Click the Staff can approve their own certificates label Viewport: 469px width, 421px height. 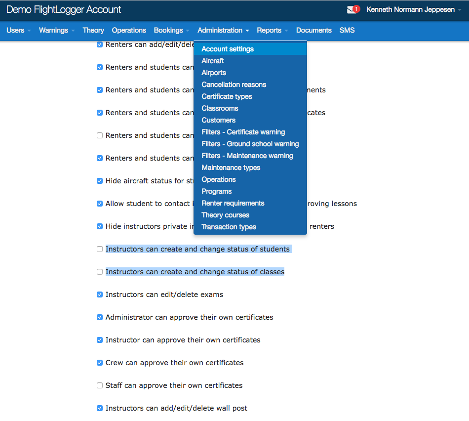coord(174,385)
